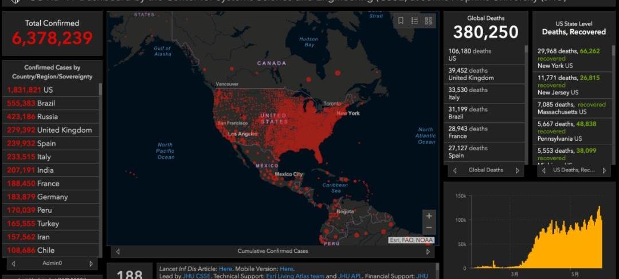Previous arrow in Global Deaths panel footer
This screenshot has width=619, height=279.
click(455, 170)
